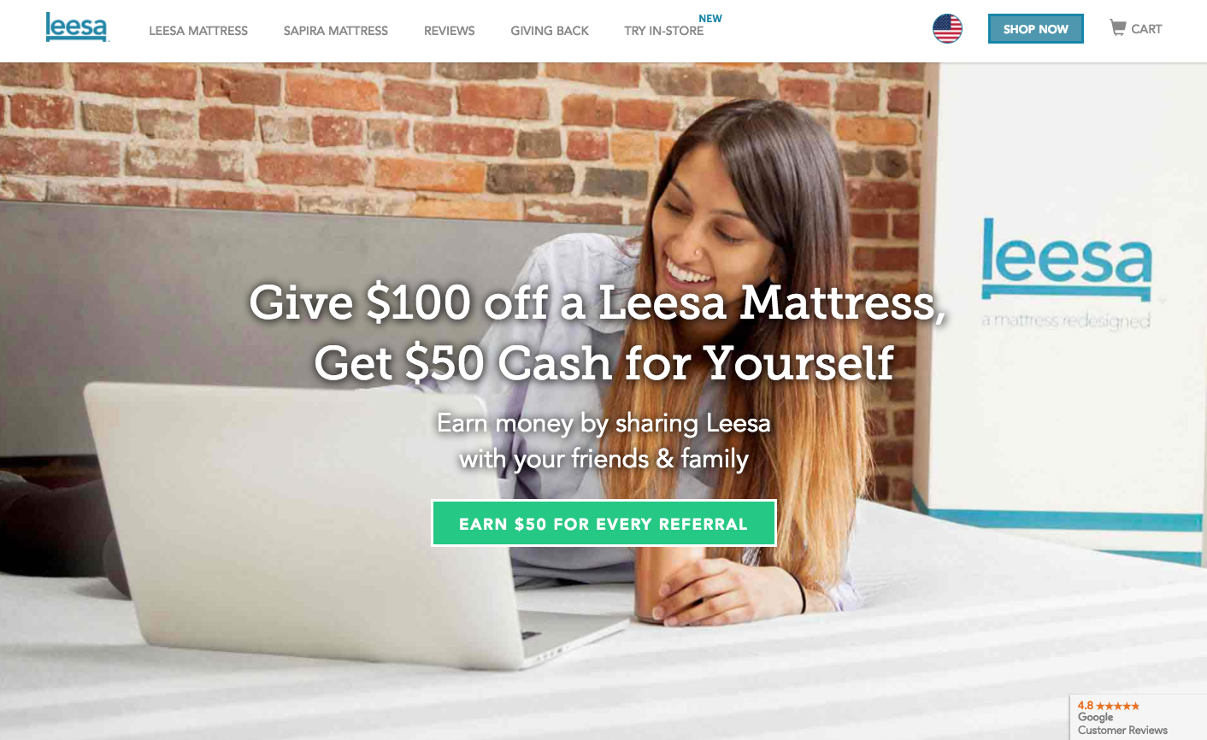Select Try In-Store in navigation

tap(664, 31)
